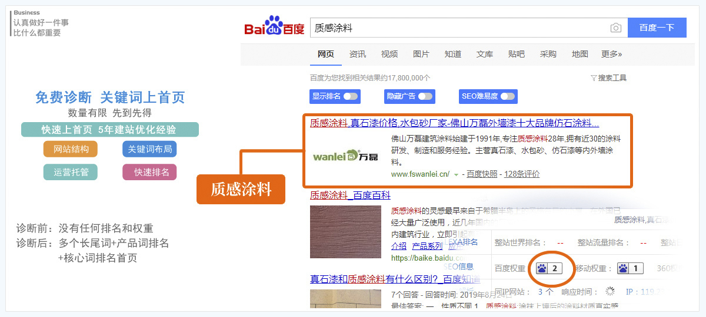Toggle the 显示排名 switch
This screenshot has width=706, height=317.
point(351,96)
